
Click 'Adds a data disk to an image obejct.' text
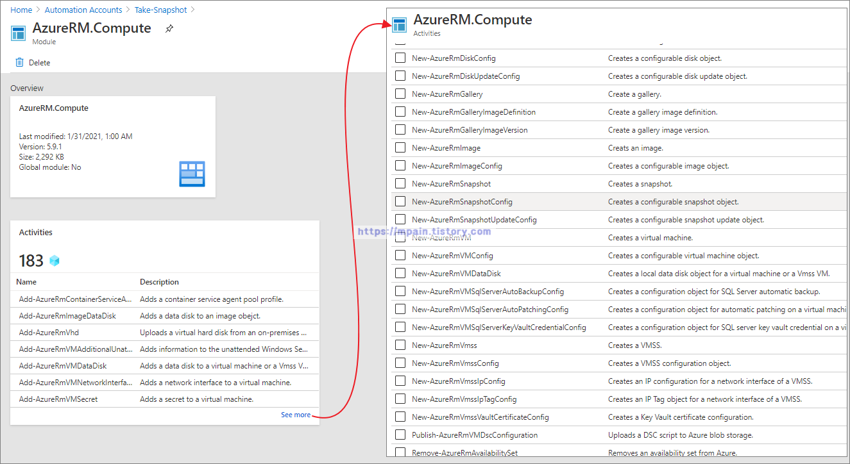point(200,316)
